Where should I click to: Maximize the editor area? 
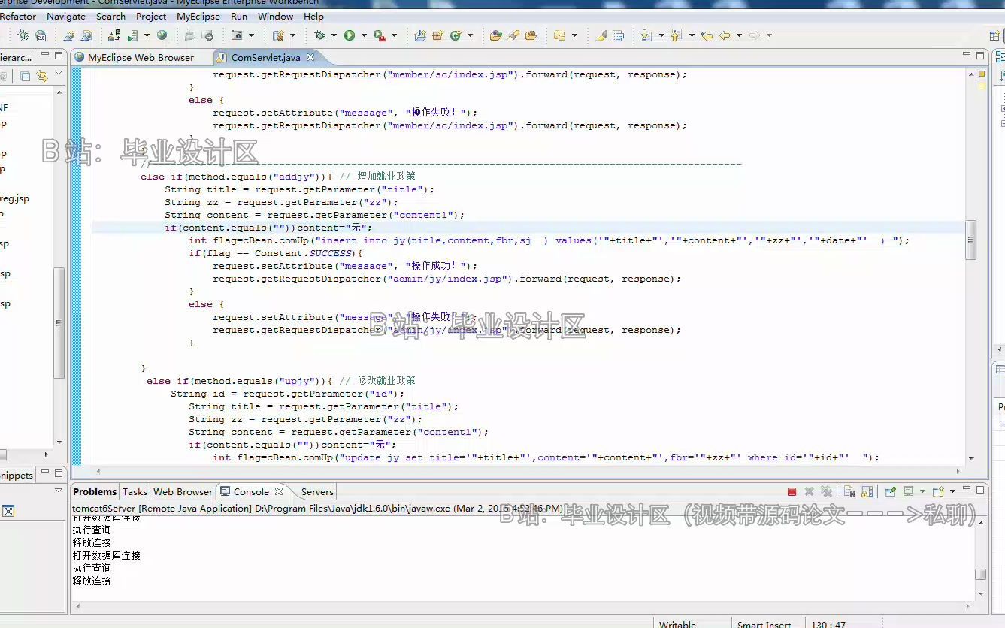980,56
